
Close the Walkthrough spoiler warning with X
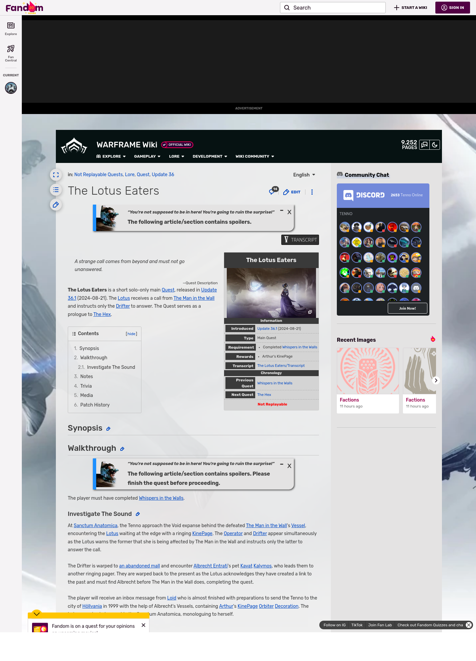(289, 466)
